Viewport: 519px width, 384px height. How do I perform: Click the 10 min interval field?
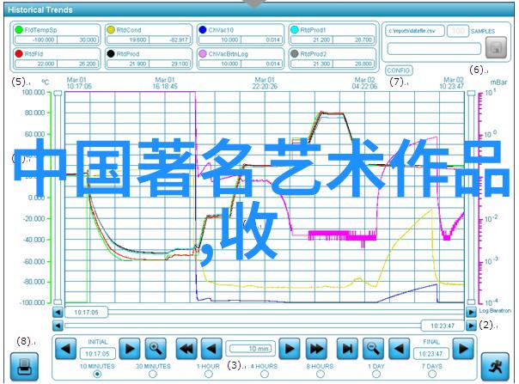click(x=250, y=349)
